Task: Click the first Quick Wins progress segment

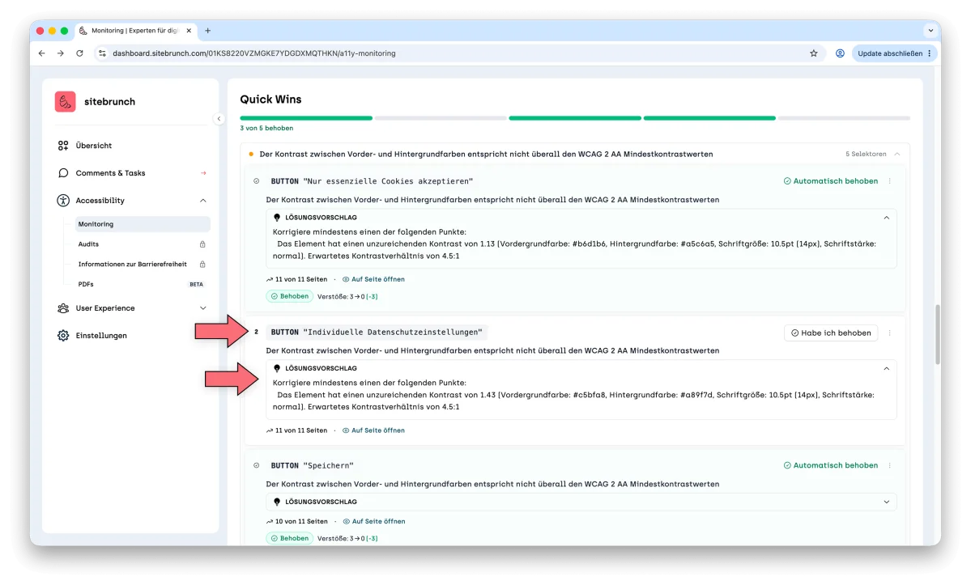Action: (306, 118)
